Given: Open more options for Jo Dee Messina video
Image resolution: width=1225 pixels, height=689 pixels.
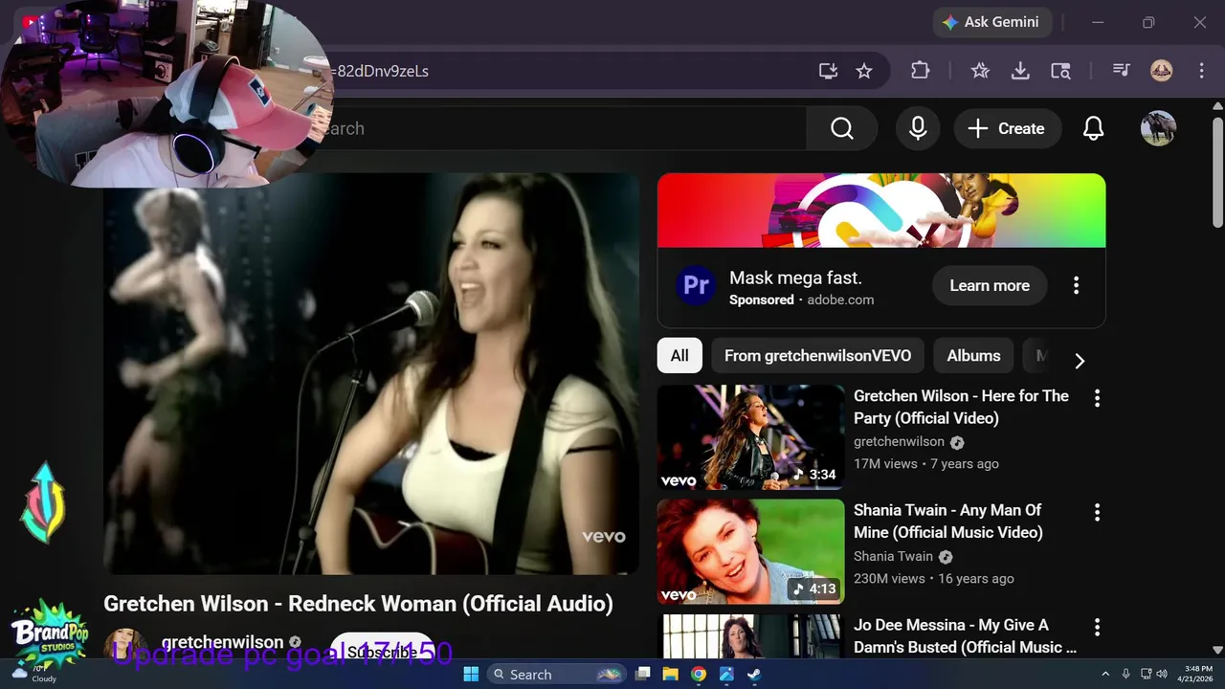Looking at the screenshot, I should point(1097,628).
